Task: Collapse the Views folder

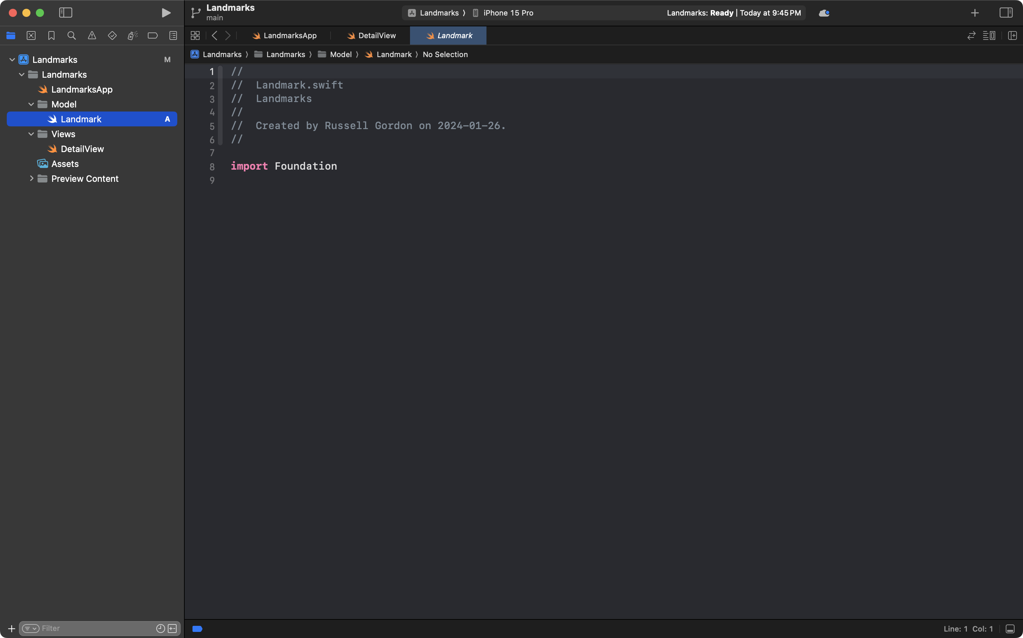Action: (x=31, y=134)
